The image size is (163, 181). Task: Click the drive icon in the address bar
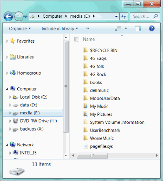point(32,17)
